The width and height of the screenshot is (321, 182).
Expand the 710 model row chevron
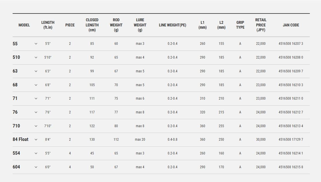36,126
